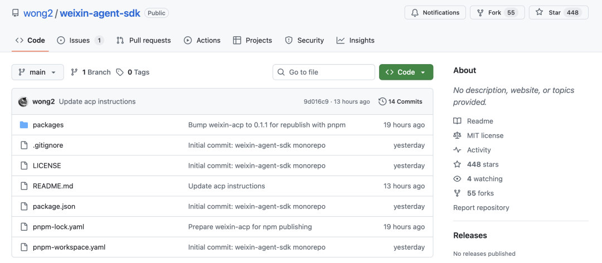The height and width of the screenshot is (263, 602).
Task: Click the branch icon beside 1 Branch
Action: [75, 72]
